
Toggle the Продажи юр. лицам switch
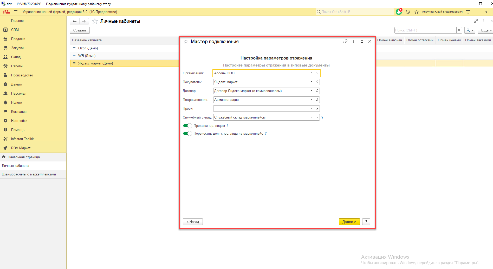pyautogui.click(x=187, y=126)
